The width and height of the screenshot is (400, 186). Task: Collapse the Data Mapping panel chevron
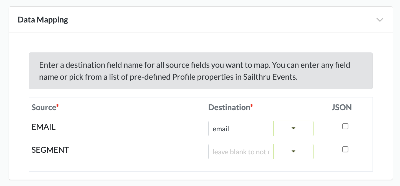[379, 20]
